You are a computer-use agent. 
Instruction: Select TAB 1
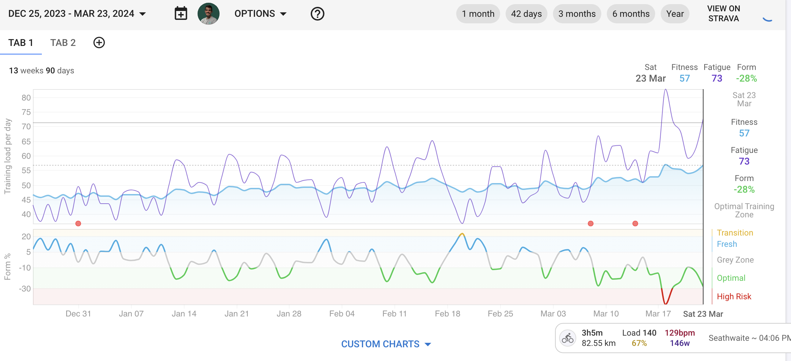click(x=21, y=43)
